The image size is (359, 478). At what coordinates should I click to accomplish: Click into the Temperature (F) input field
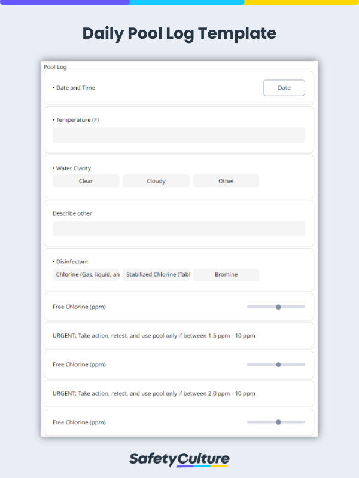click(x=178, y=135)
